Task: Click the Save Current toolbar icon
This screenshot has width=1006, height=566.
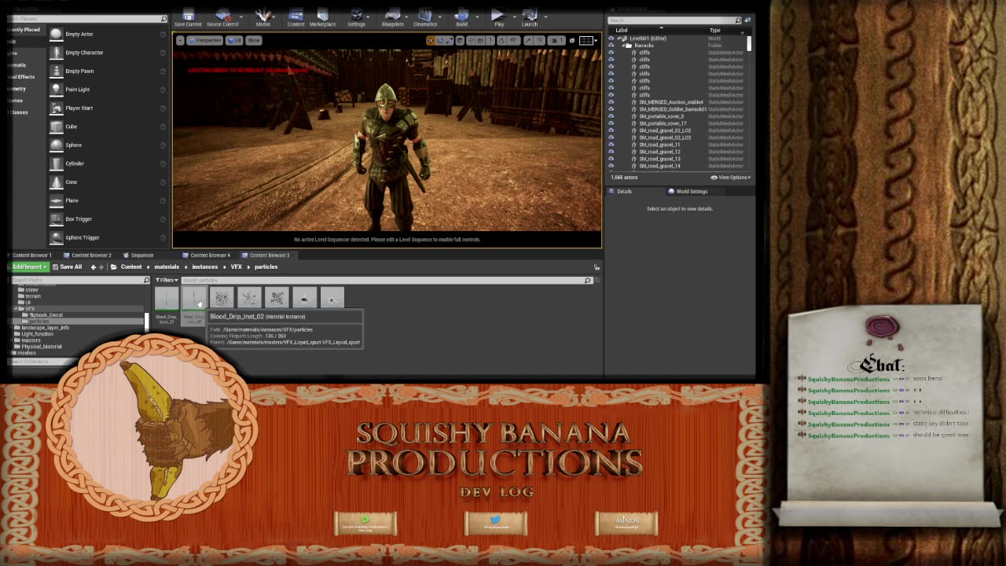Action: pyautogui.click(x=188, y=18)
